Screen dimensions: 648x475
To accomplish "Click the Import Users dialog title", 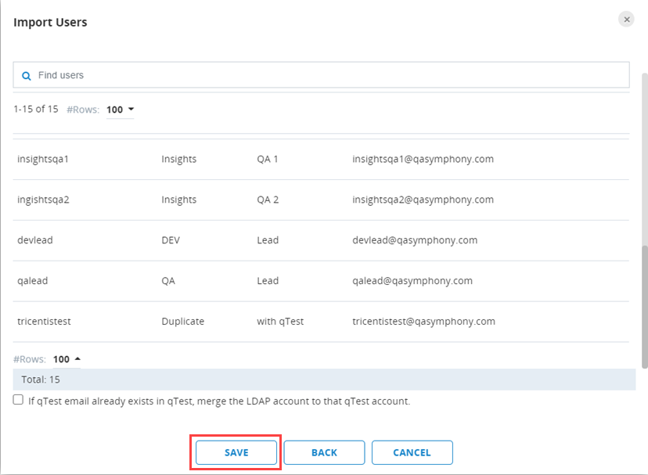I will [x=50, y=22].
